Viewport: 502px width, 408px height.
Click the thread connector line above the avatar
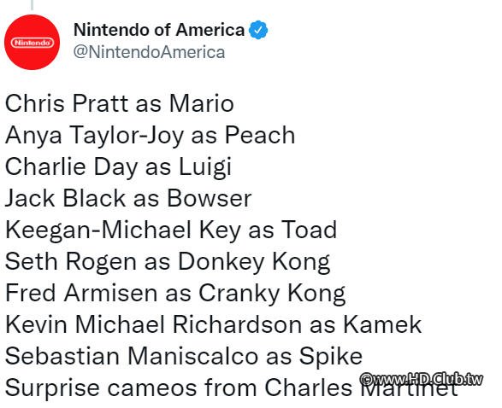pyautogui.click(x=32, y=4)
